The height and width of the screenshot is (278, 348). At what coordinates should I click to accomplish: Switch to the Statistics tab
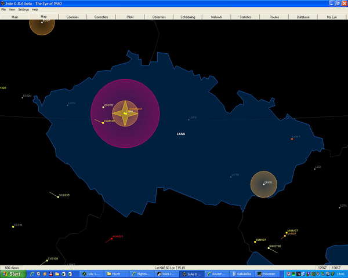(x=245, y=17)
